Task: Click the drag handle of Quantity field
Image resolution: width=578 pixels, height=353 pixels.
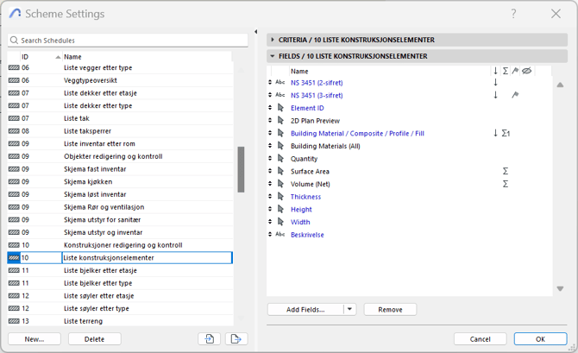Action: coord(271,159)
